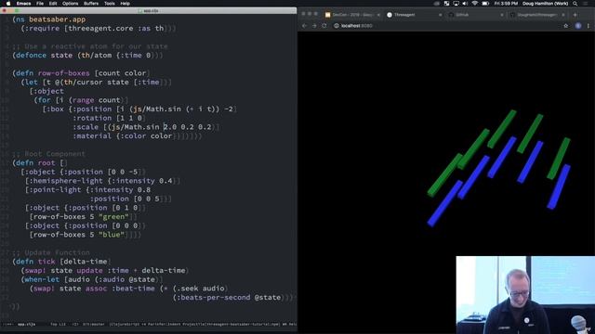Open the browser profile avatar
Screen dimensions: 595x334
pyautogui.click(x=578, y=26)
